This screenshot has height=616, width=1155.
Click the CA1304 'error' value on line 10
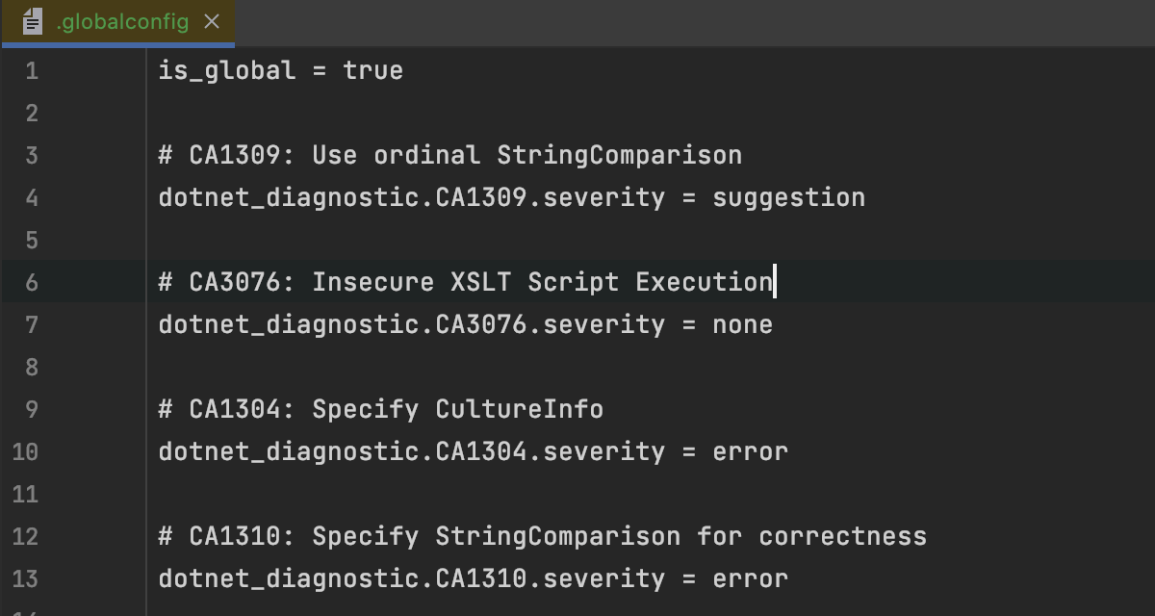[750, 451]
